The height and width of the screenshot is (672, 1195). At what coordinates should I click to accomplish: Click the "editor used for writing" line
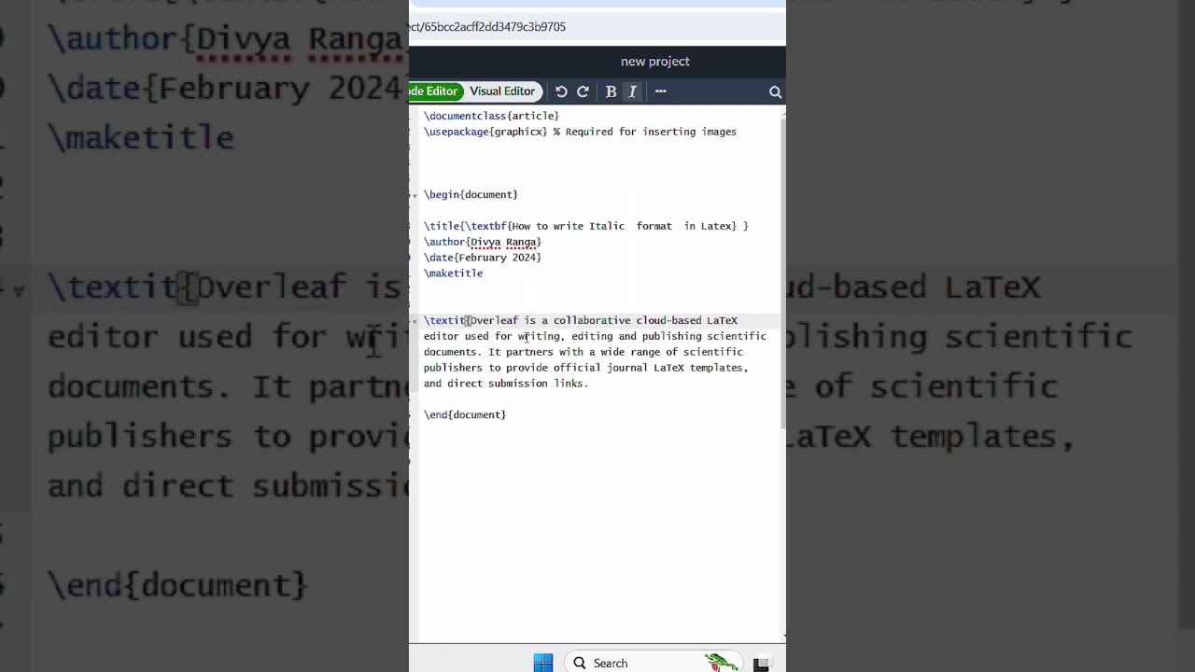[595, 336]
